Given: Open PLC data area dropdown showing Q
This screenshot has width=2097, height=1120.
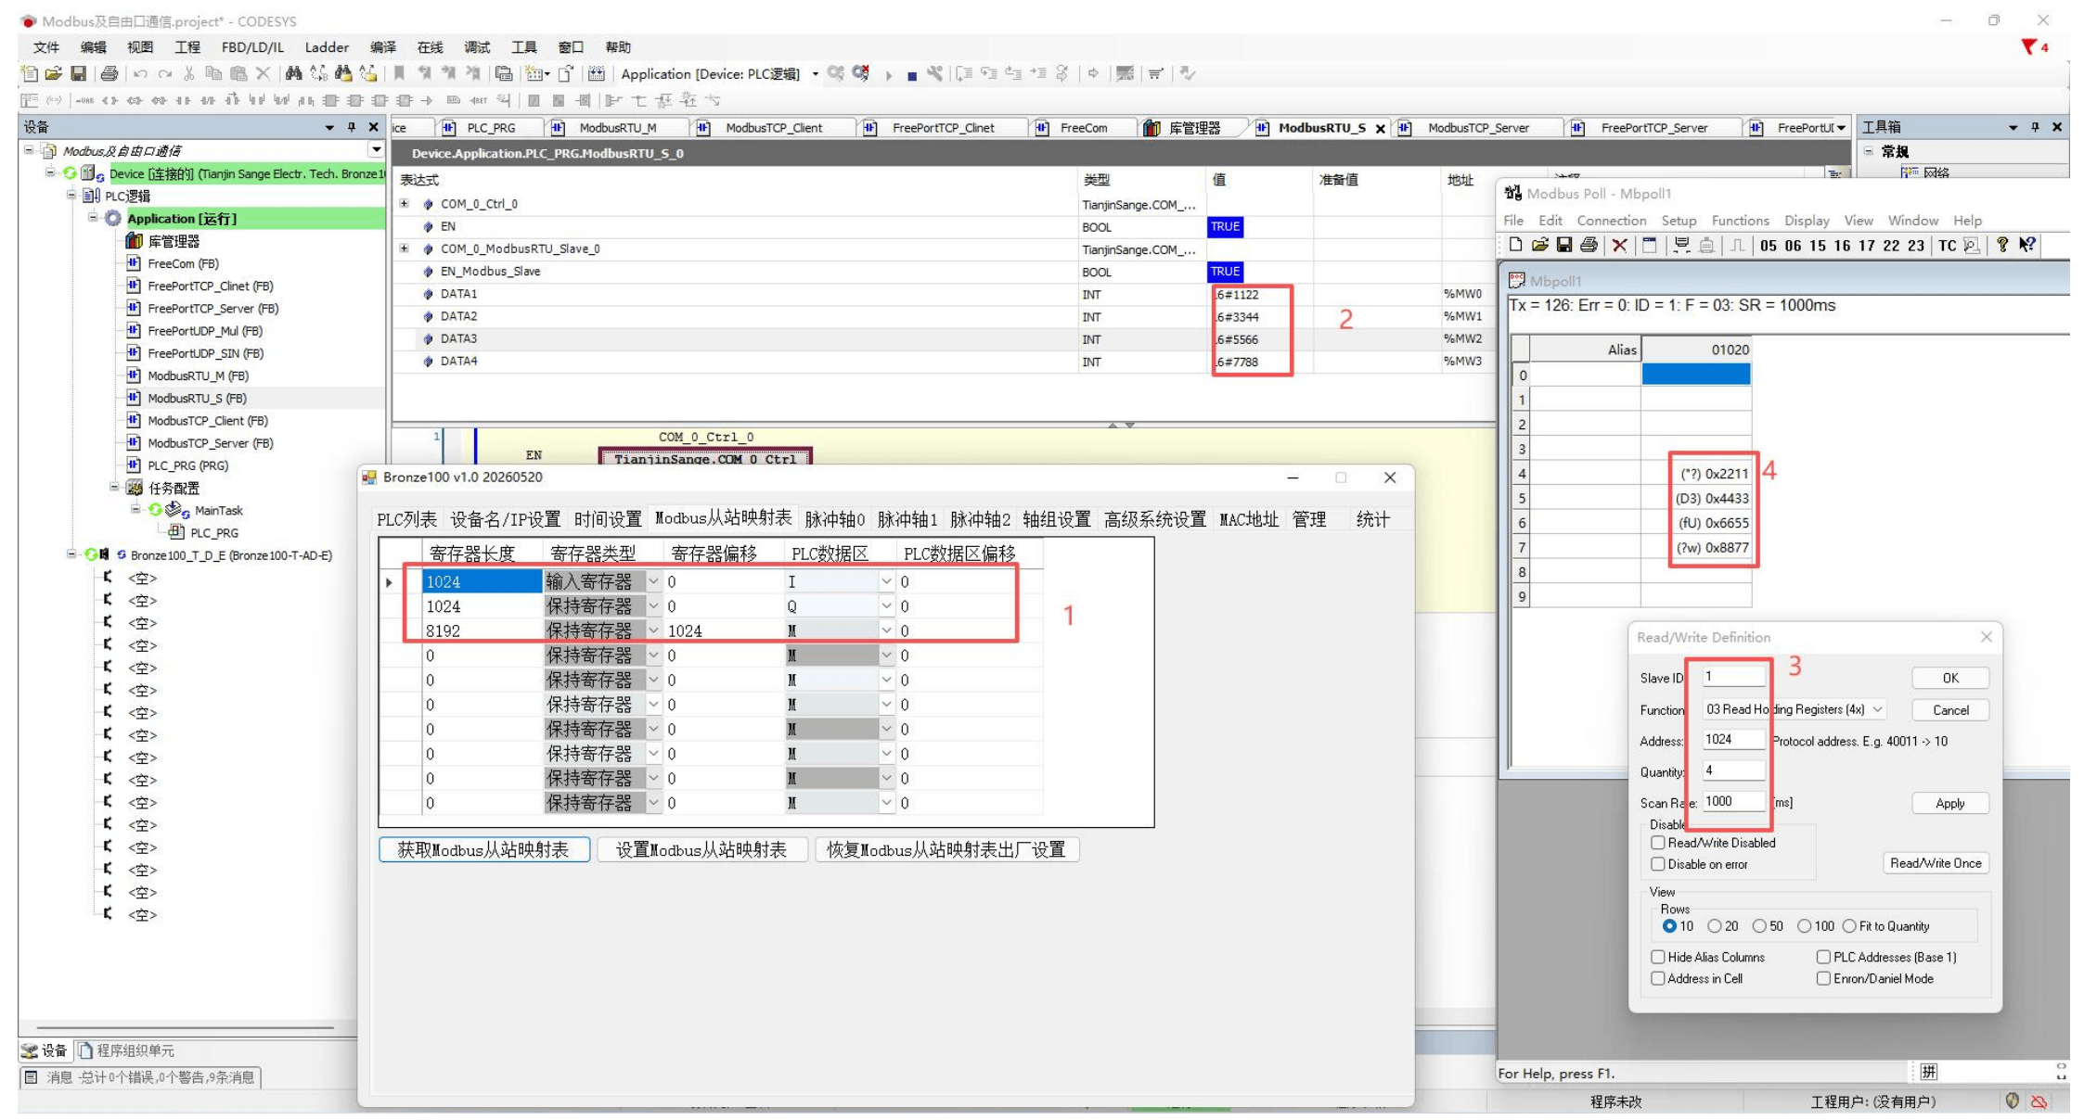Looking at the screenshot, I should pos(887,606).
